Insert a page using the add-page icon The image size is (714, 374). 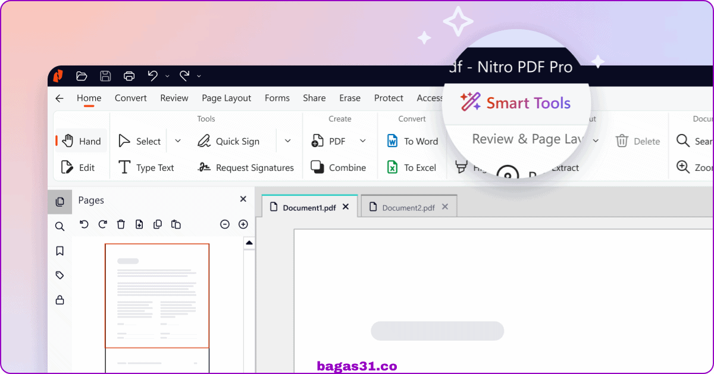(139, 225)
